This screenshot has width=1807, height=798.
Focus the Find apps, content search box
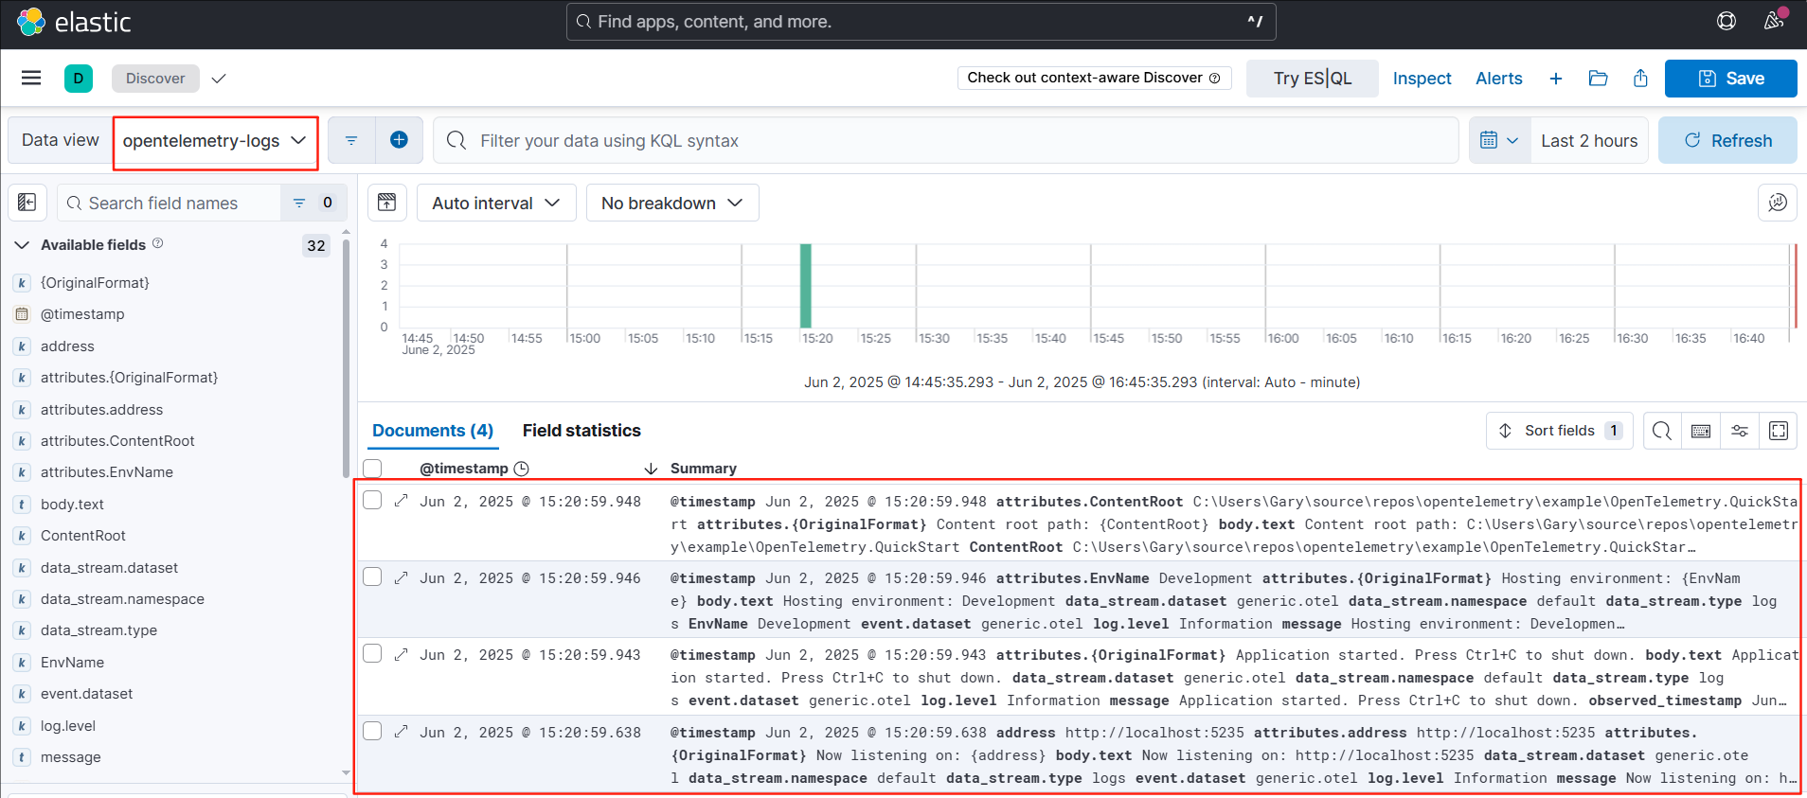(921, 21)
